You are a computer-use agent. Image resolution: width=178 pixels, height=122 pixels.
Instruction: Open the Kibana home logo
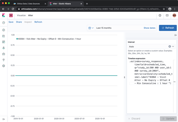(4, 15)
